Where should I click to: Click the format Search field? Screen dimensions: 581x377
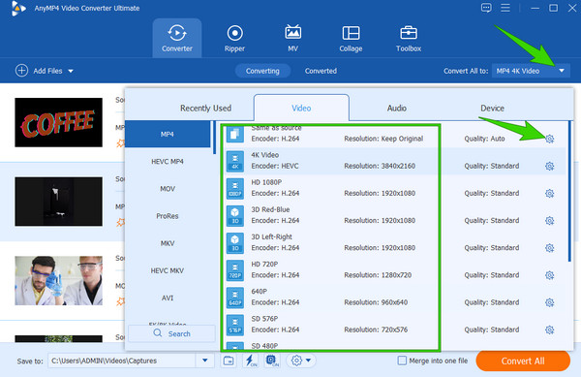pos(171,333)
